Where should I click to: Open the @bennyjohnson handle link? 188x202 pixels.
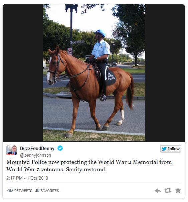(35, 155)
